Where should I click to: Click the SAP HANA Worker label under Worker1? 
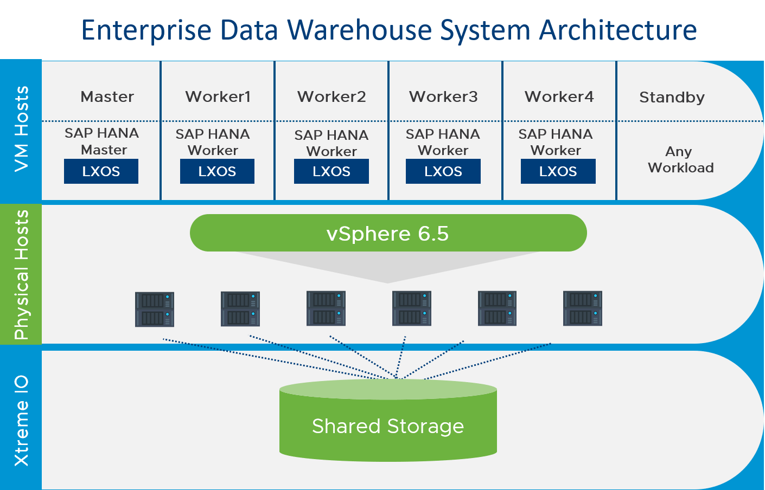(x=217, y=142)
